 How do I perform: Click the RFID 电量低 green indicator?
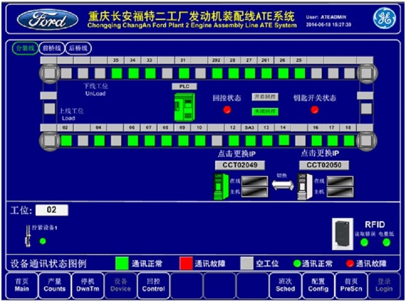[x=386, y=243]
